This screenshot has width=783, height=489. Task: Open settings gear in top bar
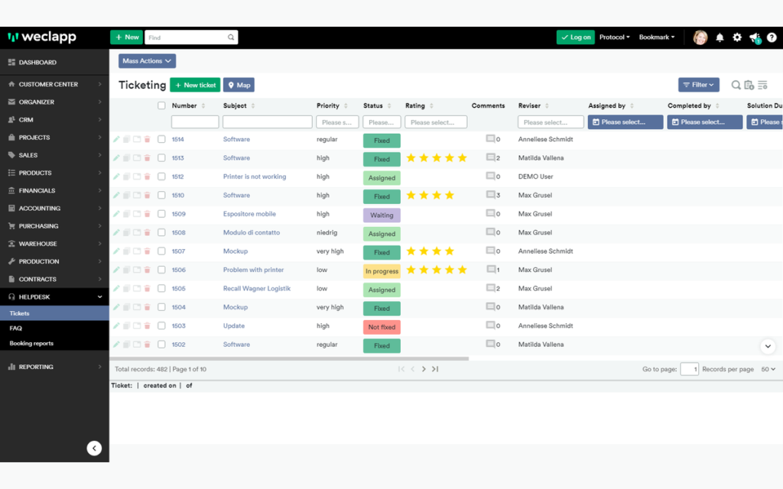coord(737,37)
